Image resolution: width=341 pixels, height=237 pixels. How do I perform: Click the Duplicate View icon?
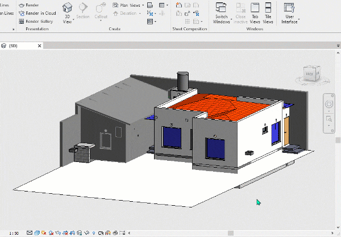(x=149, y=13)
